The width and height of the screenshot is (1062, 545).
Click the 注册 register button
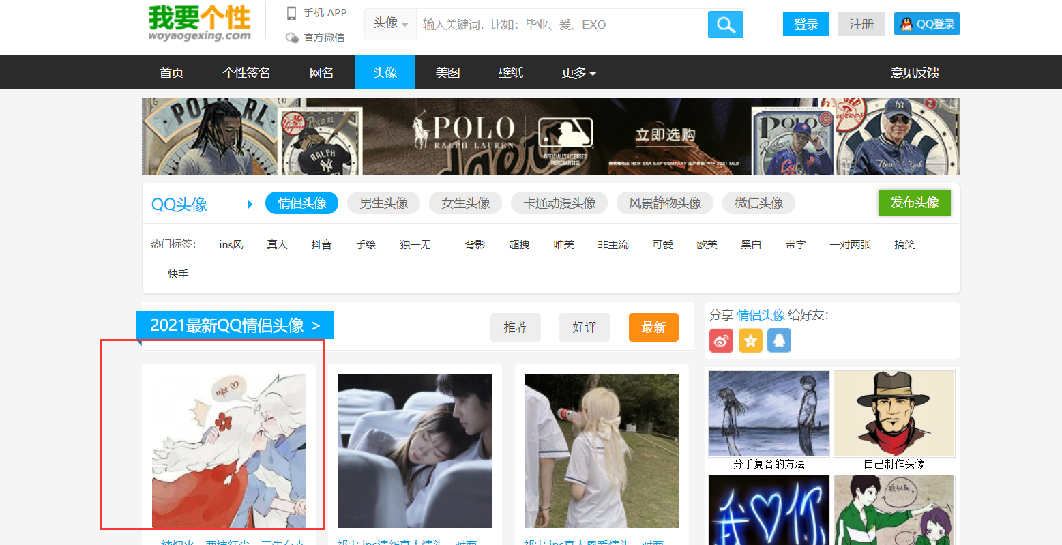861,25
